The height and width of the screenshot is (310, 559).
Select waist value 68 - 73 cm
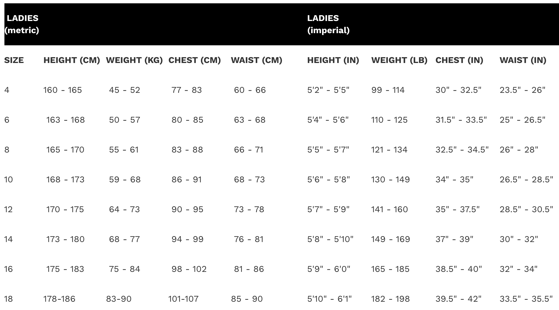[x=249, y=180]
